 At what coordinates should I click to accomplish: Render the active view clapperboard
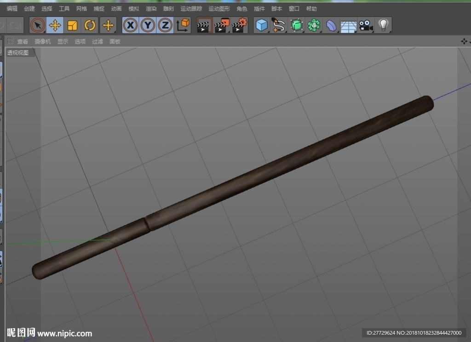tap(204, 25)
